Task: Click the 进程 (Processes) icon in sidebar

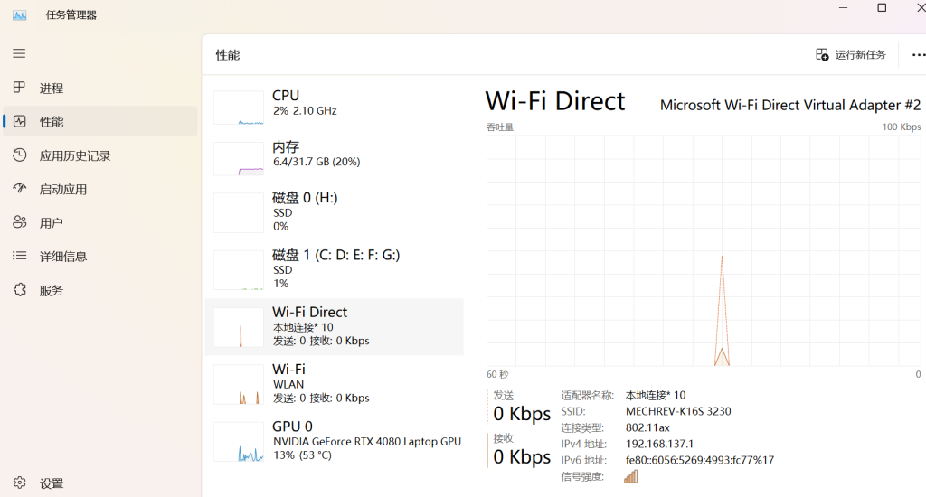Action: coord(19,88)
